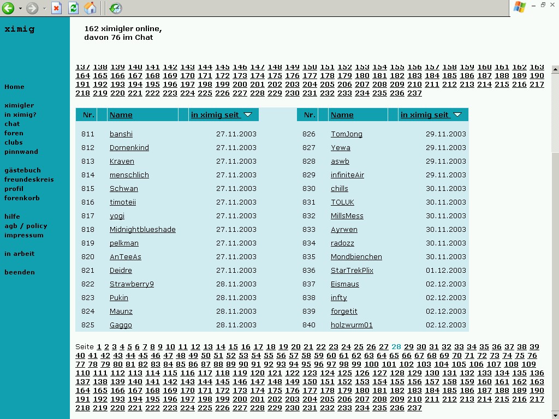
Task: Go to page 29 in bottom pagination
Action: pos(409,347)
